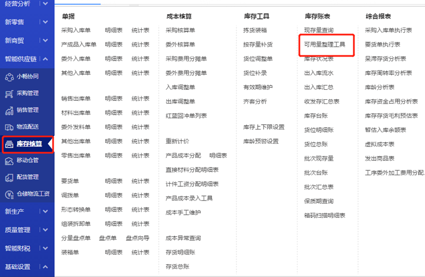The image size is (425, 277).
Task: Click the 物流配送 truck icon
Action: (x=9, y=127)
